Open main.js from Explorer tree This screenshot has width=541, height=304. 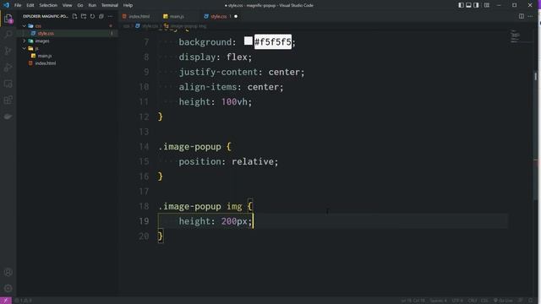click(x=68, y=56)
